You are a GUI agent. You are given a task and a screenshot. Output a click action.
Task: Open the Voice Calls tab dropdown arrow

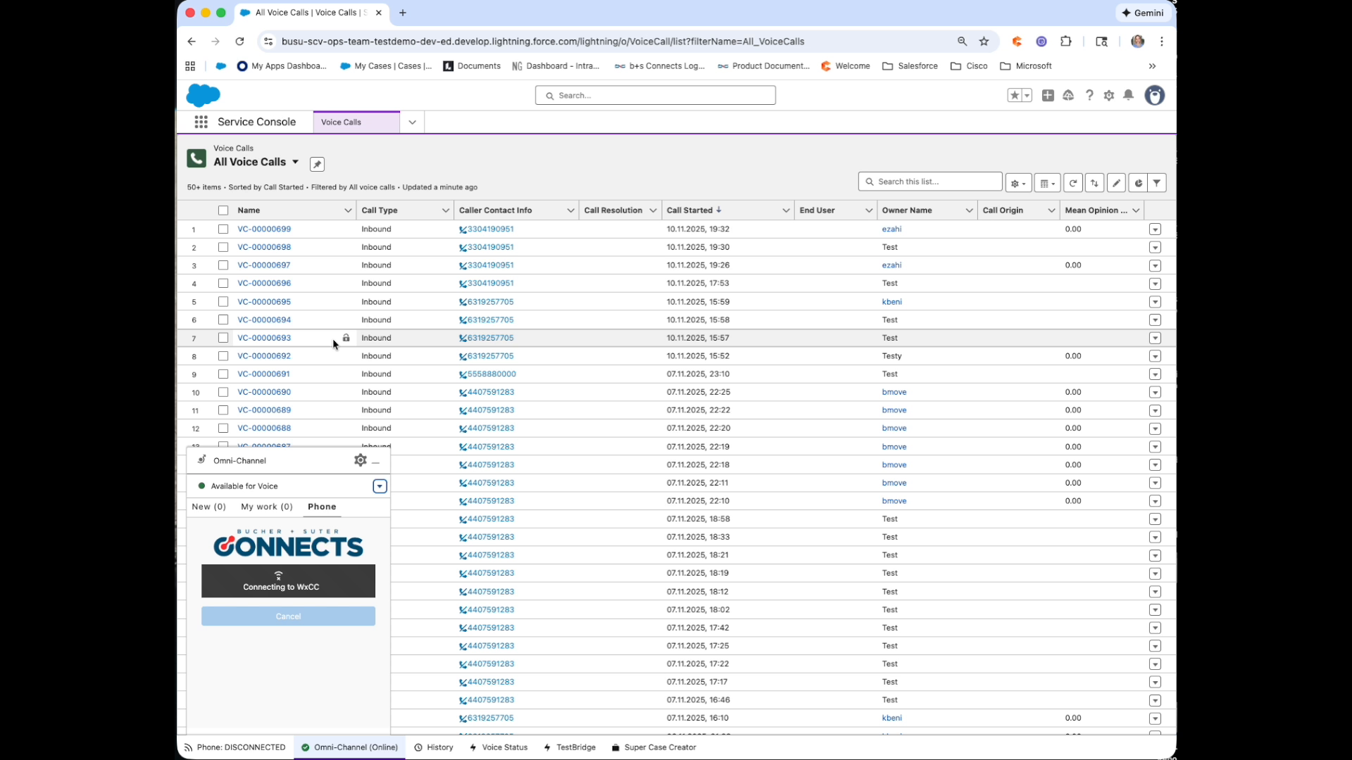412,122
